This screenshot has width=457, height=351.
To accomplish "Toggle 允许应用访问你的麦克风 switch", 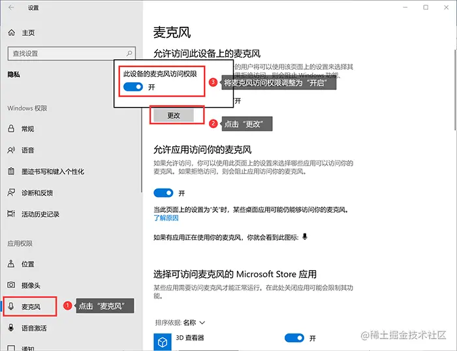I will click(163, 193).
